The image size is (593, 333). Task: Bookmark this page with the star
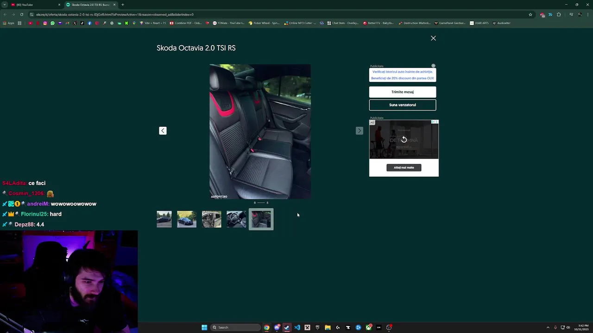pos(530,14)
